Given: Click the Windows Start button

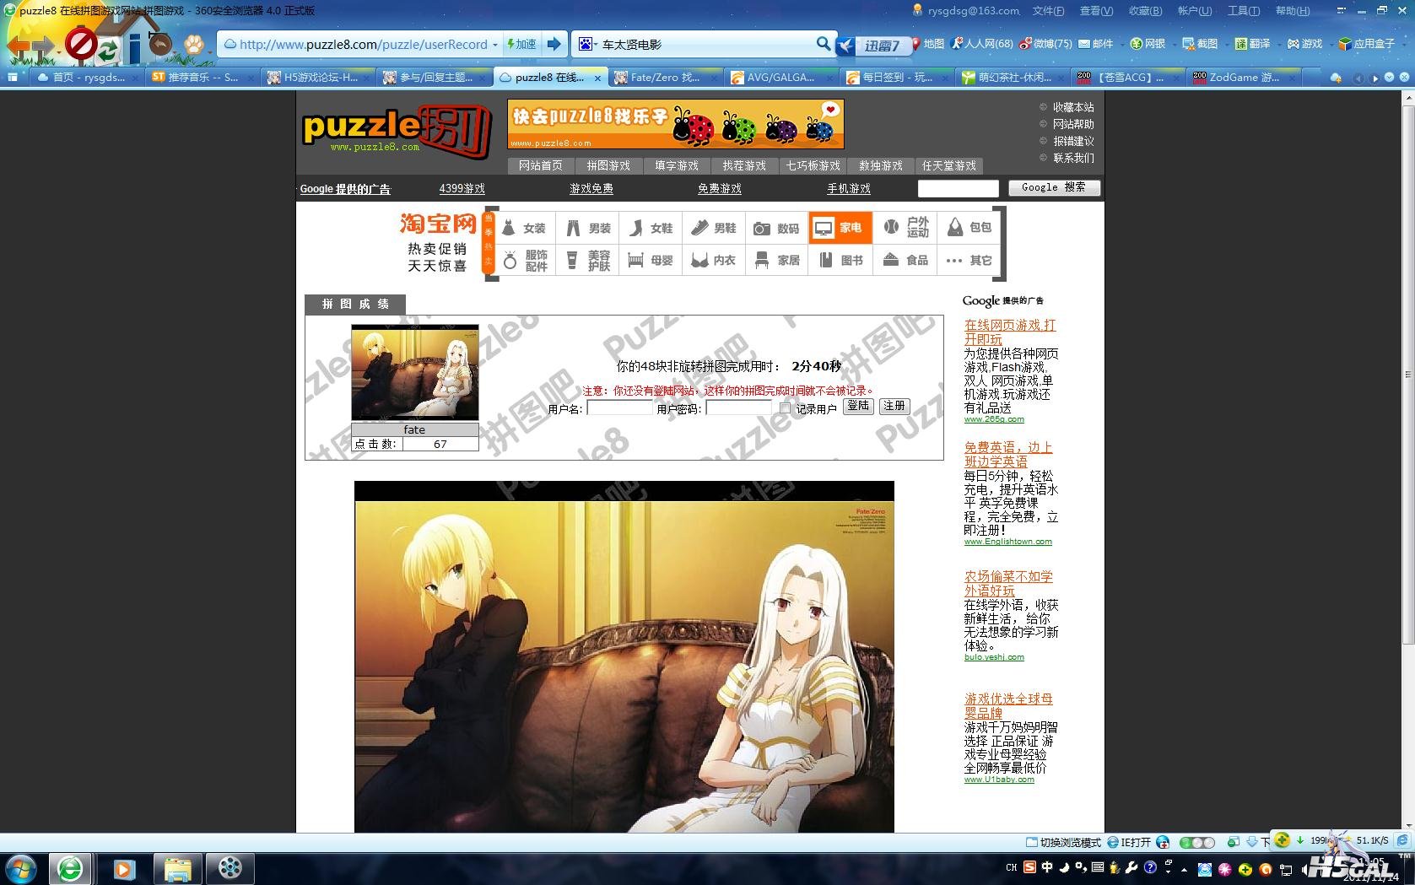Looking at the screenshot, I should [x=20, y=868].
